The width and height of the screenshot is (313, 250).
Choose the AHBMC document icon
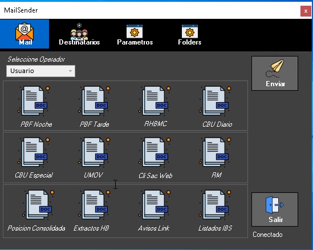155,100
